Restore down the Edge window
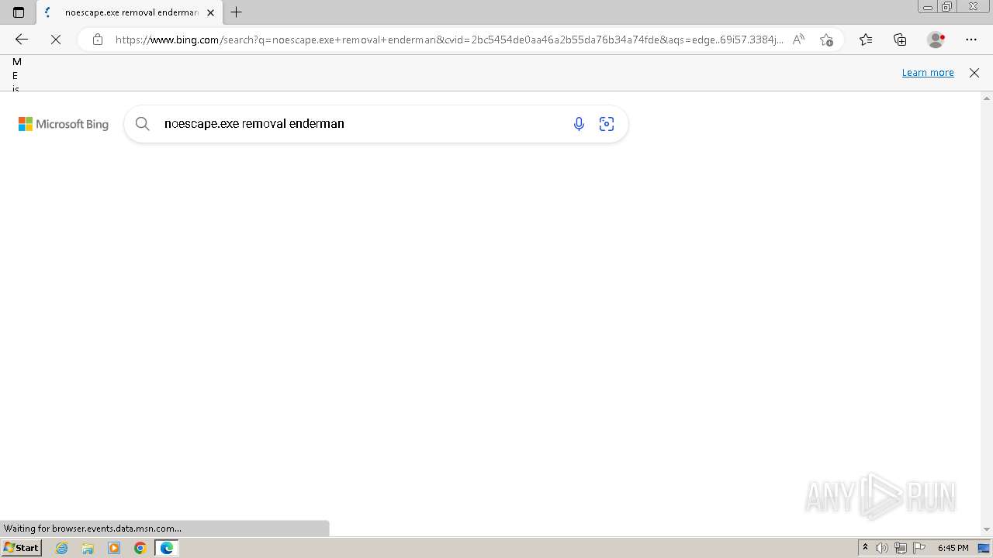Screen dimensions: 993x558 [947, 7]
